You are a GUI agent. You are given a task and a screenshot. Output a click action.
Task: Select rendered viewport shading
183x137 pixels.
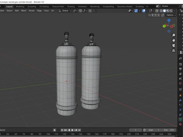click(x=171, y=11)
